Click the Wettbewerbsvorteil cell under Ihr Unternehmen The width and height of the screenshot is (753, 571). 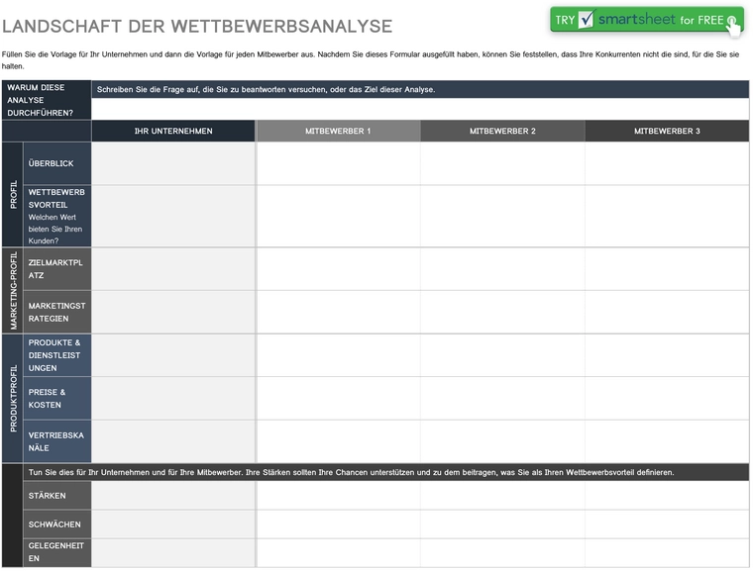click(x=173, y=217)
